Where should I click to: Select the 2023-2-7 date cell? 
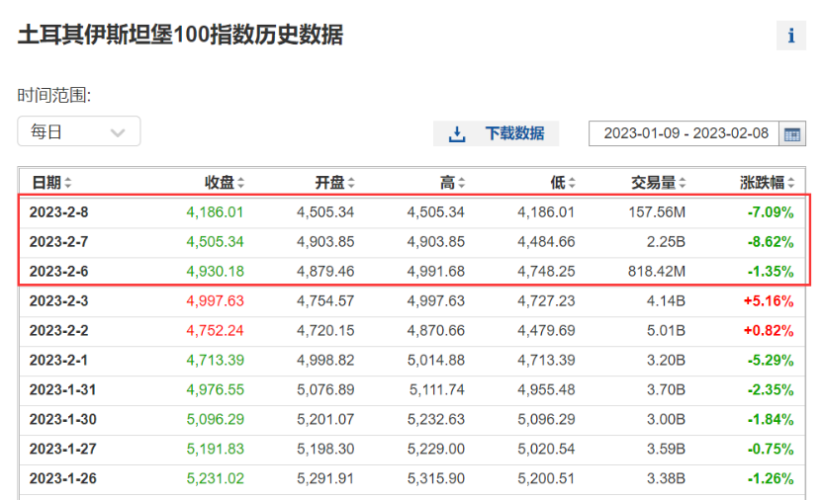(x=58, y=242)
